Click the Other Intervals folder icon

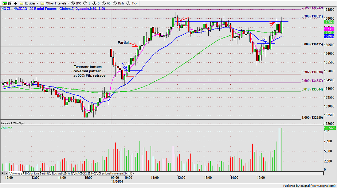[42, 3]
